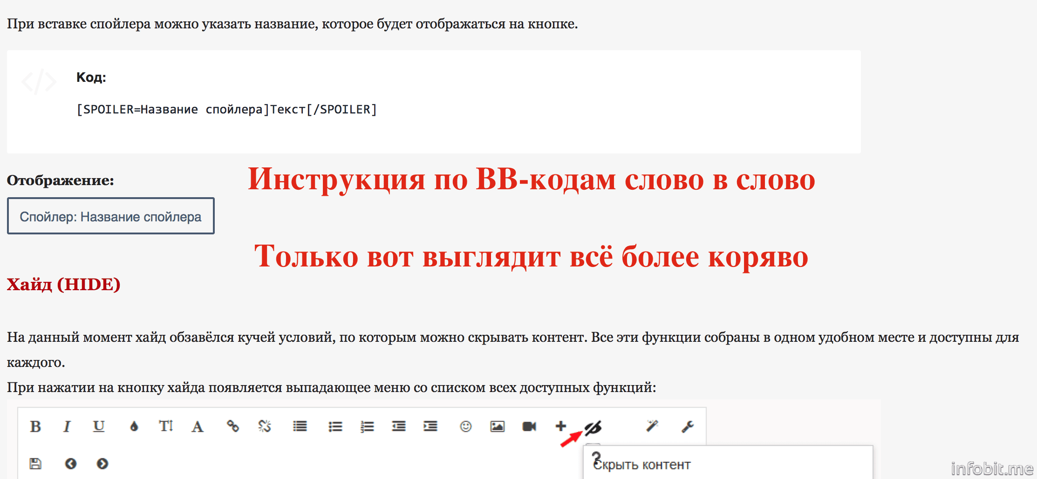Screen dimensions: 1037x479
Task: Remove formatting with magic wand icon
Action: [652, 426]
